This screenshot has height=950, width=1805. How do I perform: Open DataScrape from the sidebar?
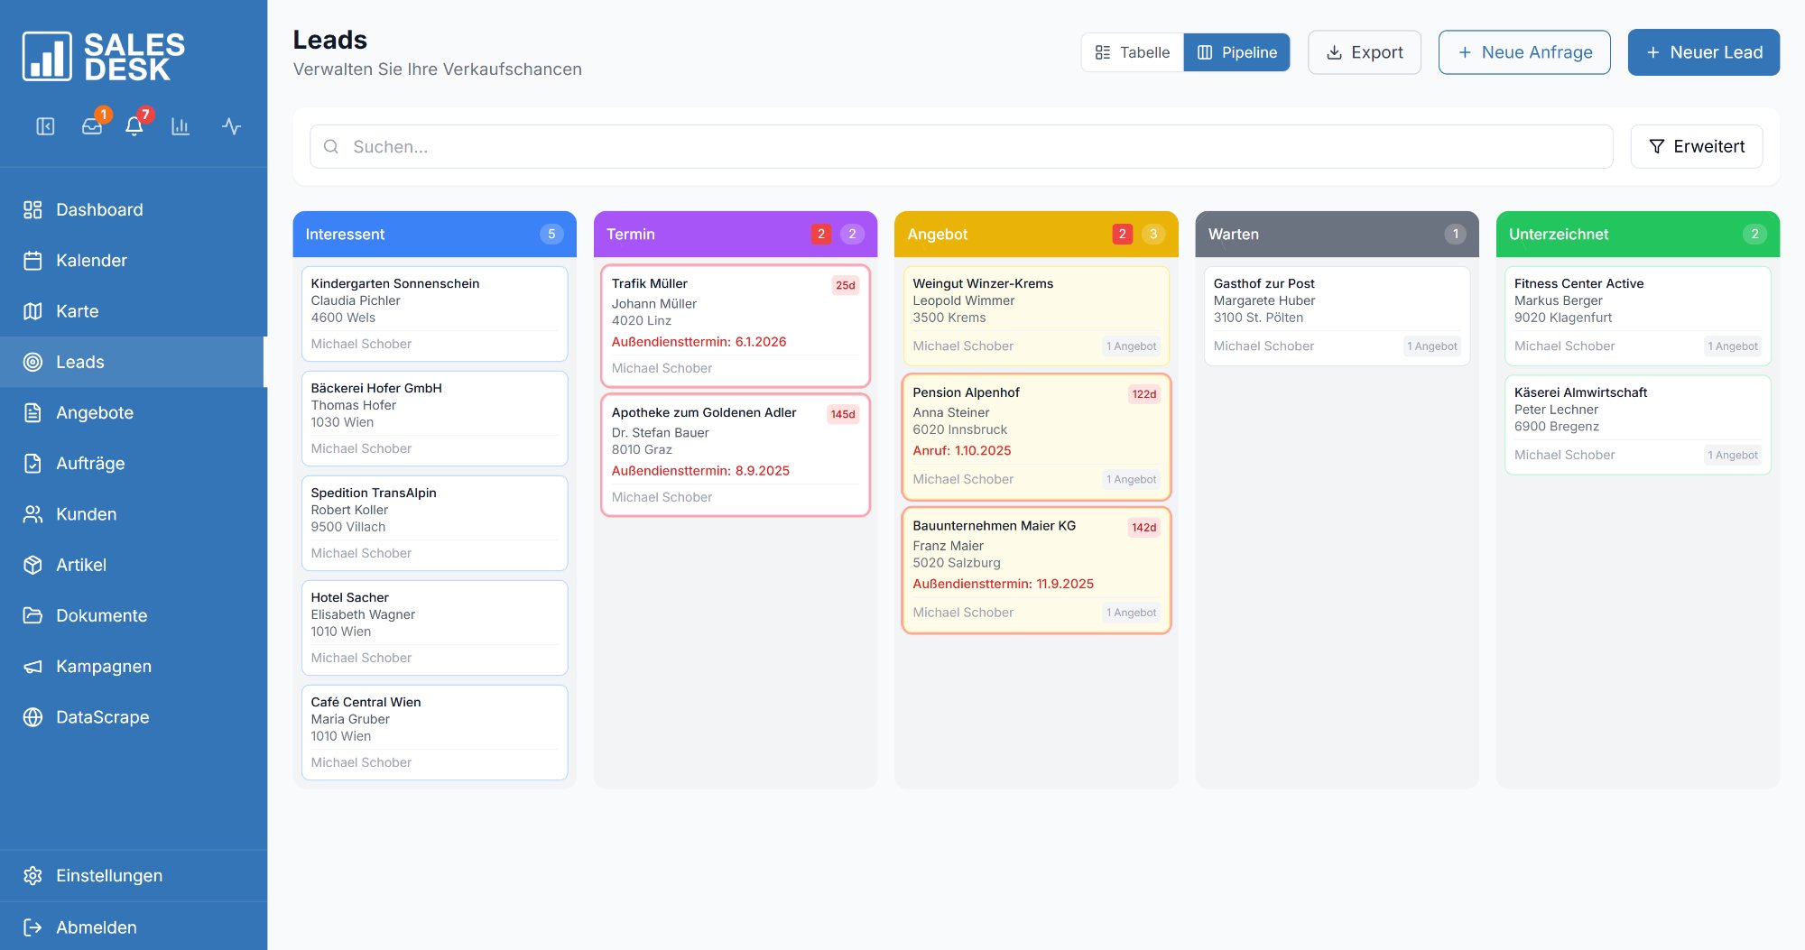[x=102, y=717]
